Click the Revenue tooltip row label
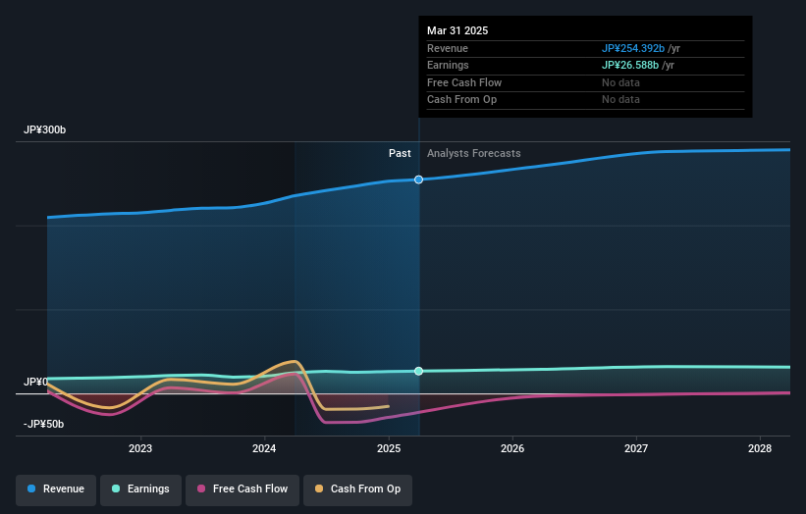 point(448,48)
